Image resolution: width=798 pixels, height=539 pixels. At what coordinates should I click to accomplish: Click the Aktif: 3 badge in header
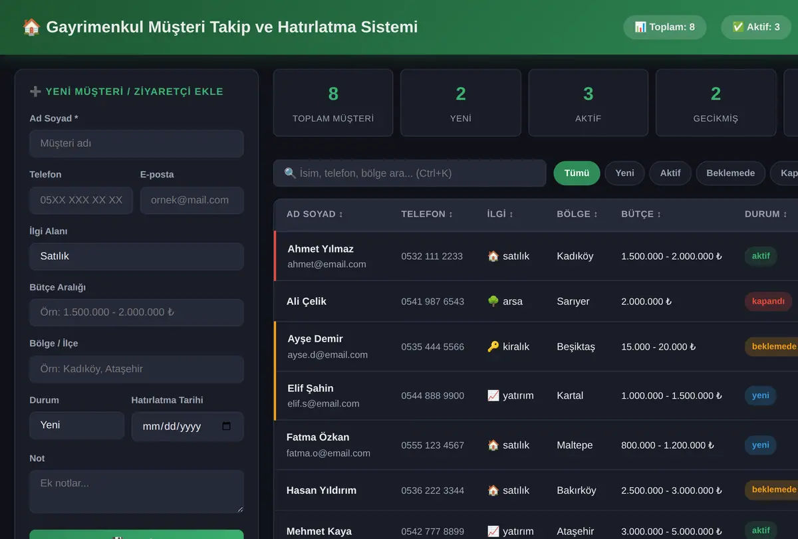pyautogui.click(x=755, y=27)
